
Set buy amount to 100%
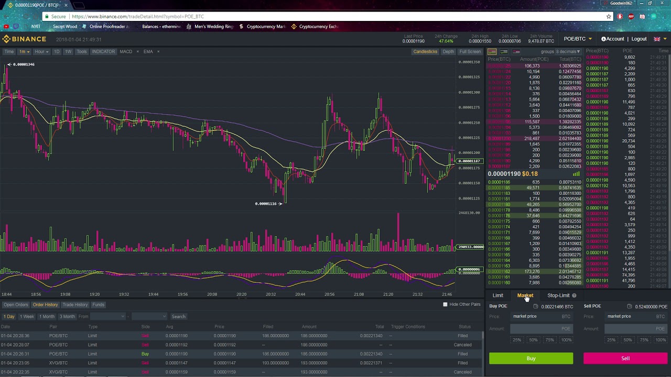[566, 340]
